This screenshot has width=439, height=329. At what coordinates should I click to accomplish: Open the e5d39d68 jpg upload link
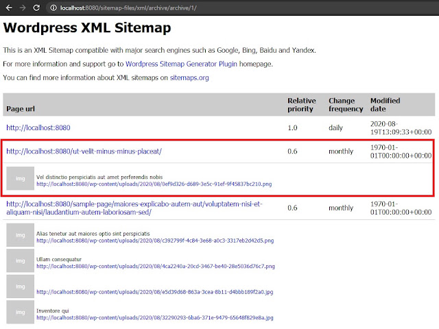pos(155,292)
